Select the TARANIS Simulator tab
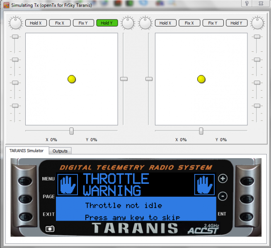This screenshot has width=271, height=248. (x=27, y=151)
